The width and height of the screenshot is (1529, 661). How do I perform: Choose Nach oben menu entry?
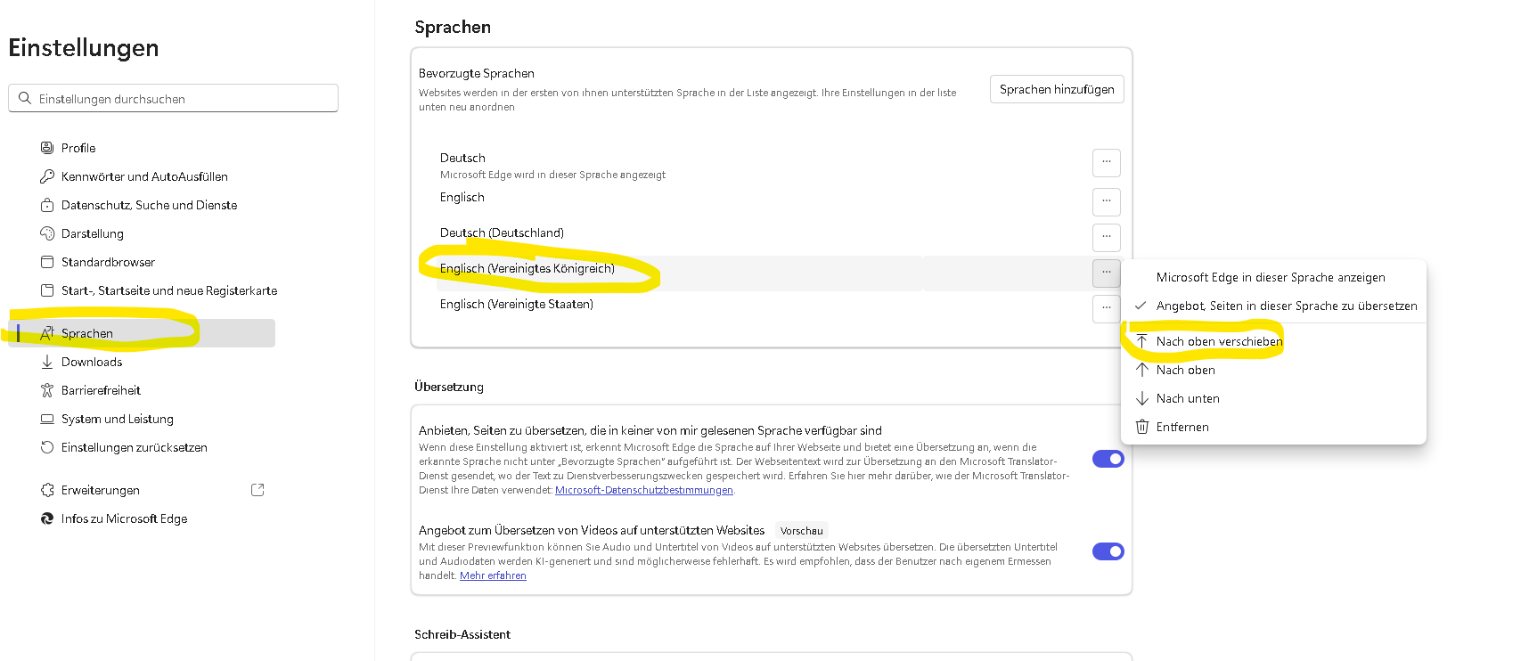[1274, 370]
